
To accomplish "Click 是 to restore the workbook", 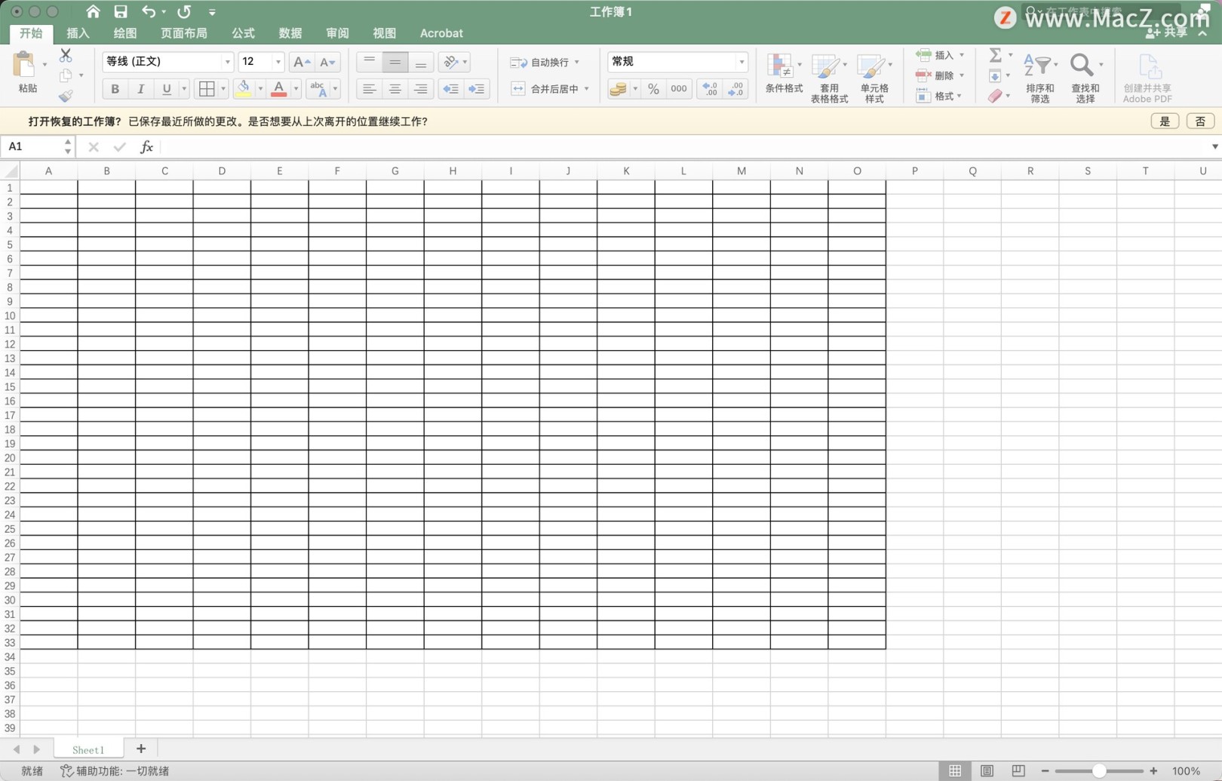I will [x=1165, y=121].
